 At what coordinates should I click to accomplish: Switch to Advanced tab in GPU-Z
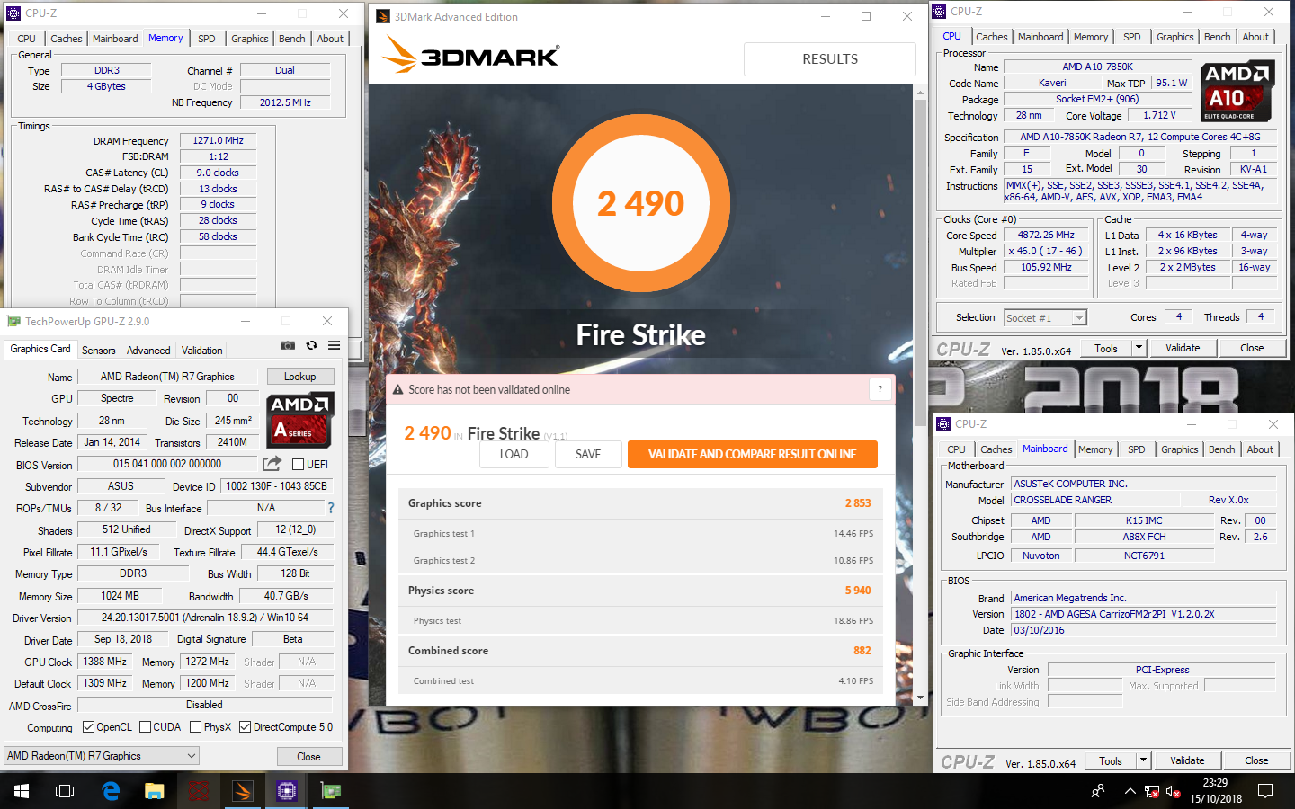click(x=148, y=351)
